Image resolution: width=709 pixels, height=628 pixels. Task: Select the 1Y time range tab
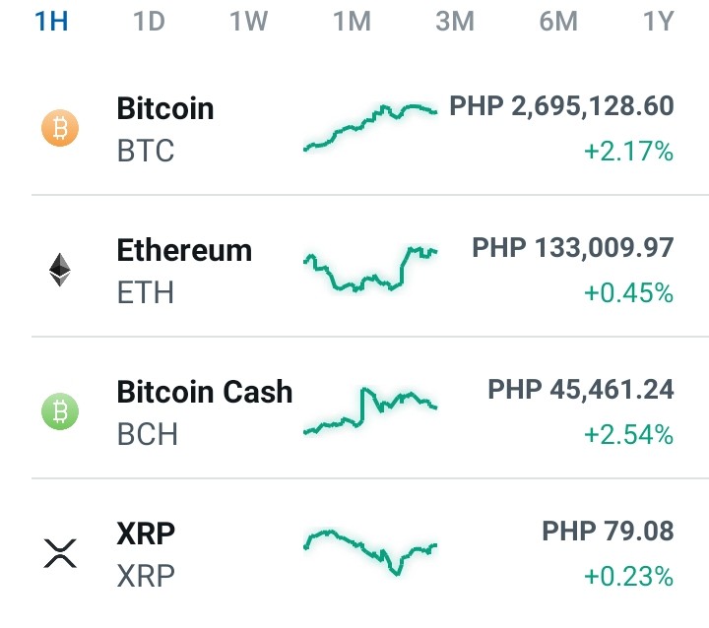pyautogui.click(x=659, y=22)
